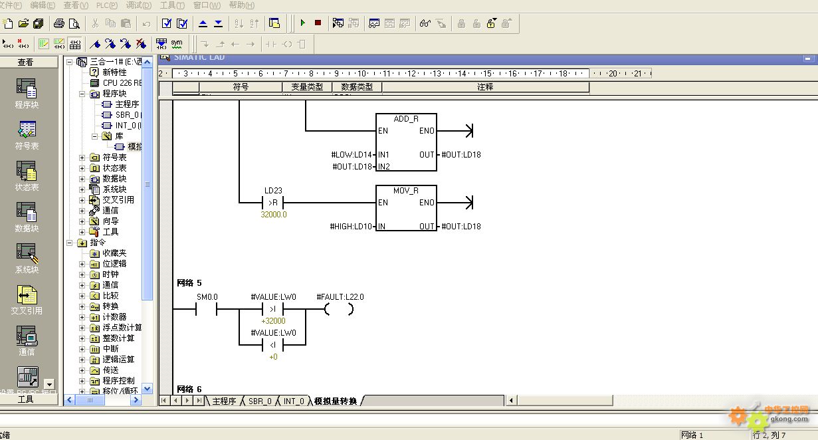
Task: Collapse the 程序块 tree node
Action: (82, 94)
